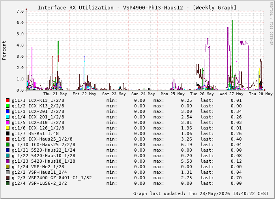Click the teal swatch for gi1/22 5420-Haus10_1/28
Screen dimensions: 275x199
point(7,156)
